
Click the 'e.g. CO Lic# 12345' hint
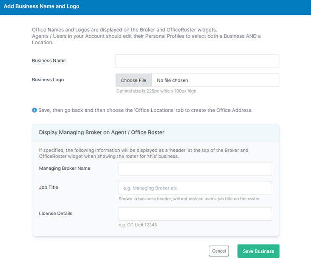pyautogui.click(x=138, y=225)
